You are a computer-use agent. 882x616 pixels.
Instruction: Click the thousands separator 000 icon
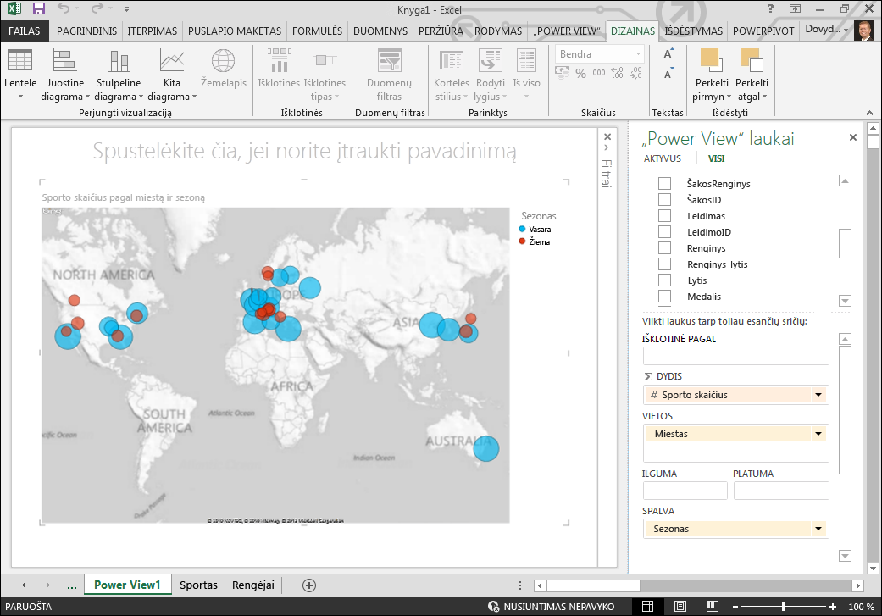[599, 73]
